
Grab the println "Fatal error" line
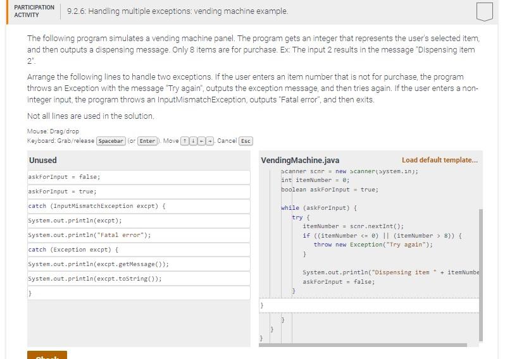pos(139,235)
